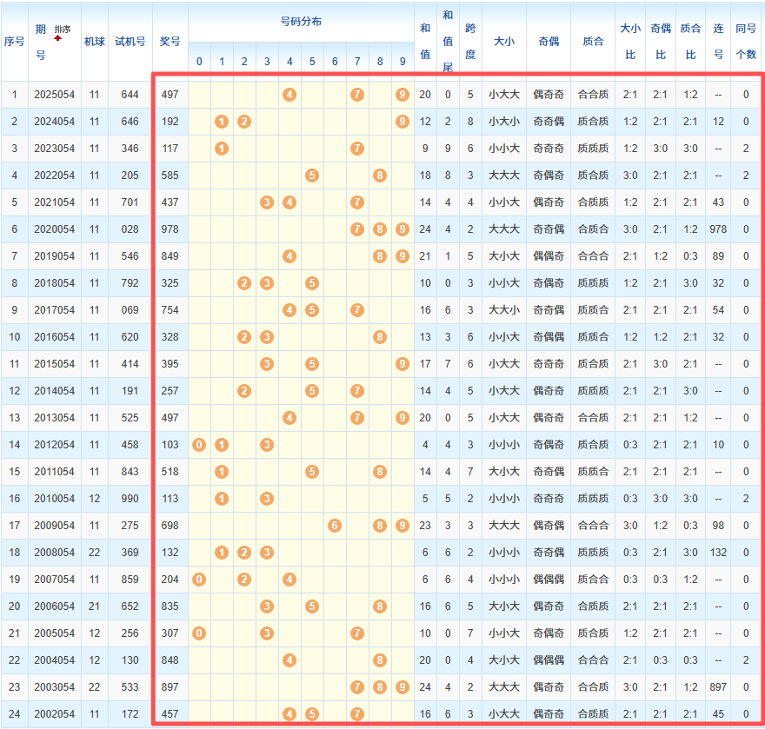Click the digit 5 column header under 号码分布
The height and width of the screenshot is (729, 765).
tap(312, 62)
